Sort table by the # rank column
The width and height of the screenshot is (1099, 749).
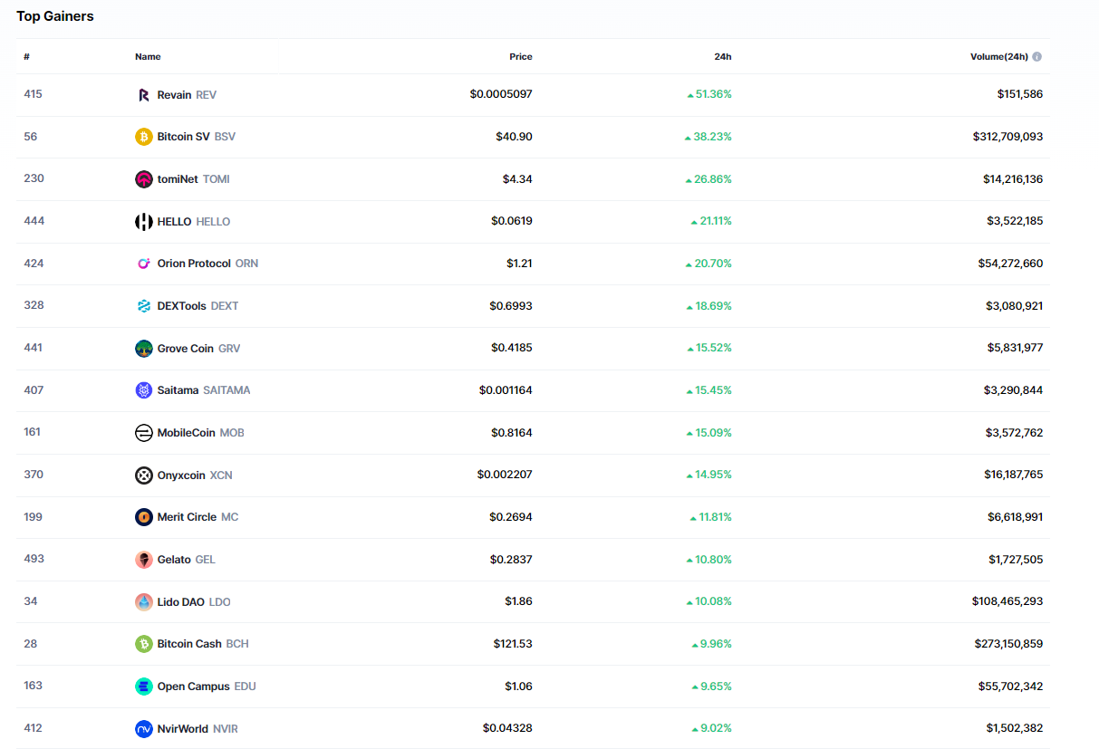click(27, 56)
